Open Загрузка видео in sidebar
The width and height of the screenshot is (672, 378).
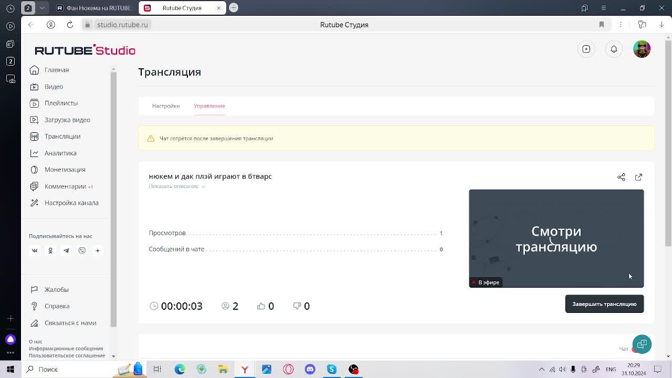tap(67, 120)
